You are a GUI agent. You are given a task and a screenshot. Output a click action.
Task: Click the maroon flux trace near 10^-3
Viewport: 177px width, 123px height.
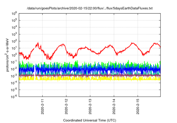point(90,76)
